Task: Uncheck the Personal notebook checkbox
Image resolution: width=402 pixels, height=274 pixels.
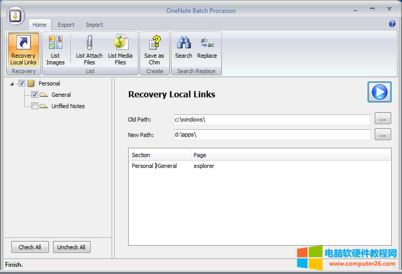Action: tap(22, 83)
